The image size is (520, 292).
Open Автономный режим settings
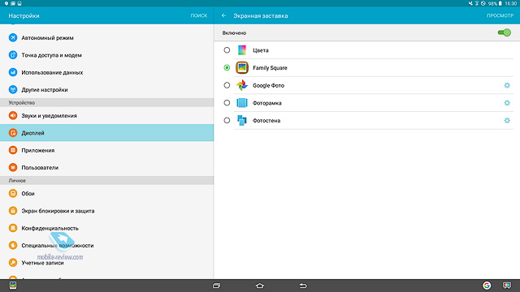click(x=106, y=38)
